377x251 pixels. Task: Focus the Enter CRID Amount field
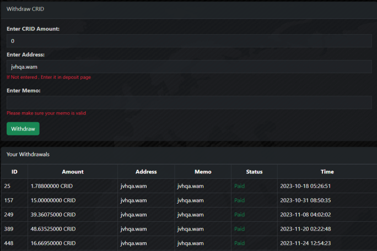coord(189,41)
